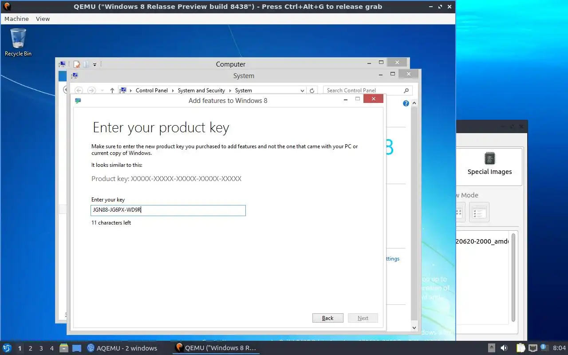Click the QEMU app icon in its title bar

click(x=7, y=7)
